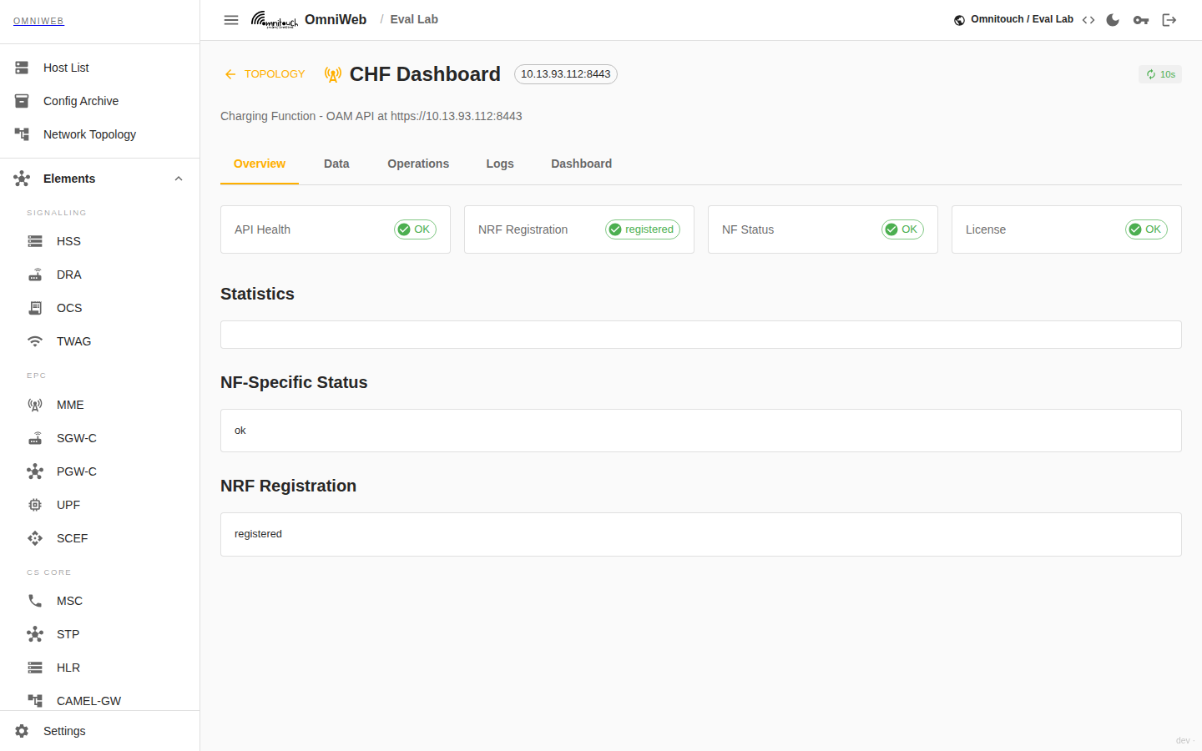Click the OMNIWEB link in sidebar
Image resolution: width=1202 pixels, height=751 pixels.
click(38, 21)
